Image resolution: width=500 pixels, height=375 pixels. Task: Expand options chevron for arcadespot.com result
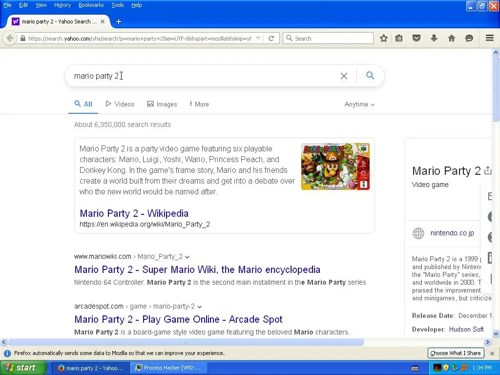[x=200, y=307]
